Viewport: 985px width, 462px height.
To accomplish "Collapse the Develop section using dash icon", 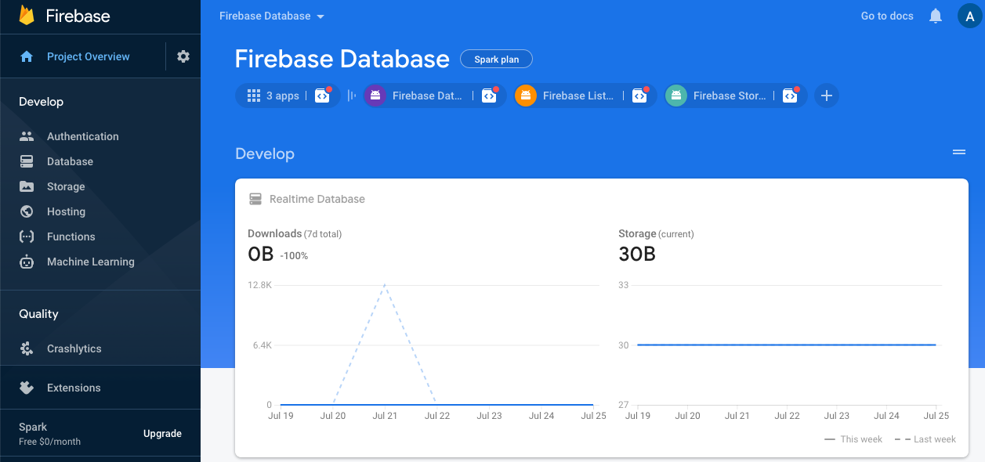I will [x=959, y=153].
